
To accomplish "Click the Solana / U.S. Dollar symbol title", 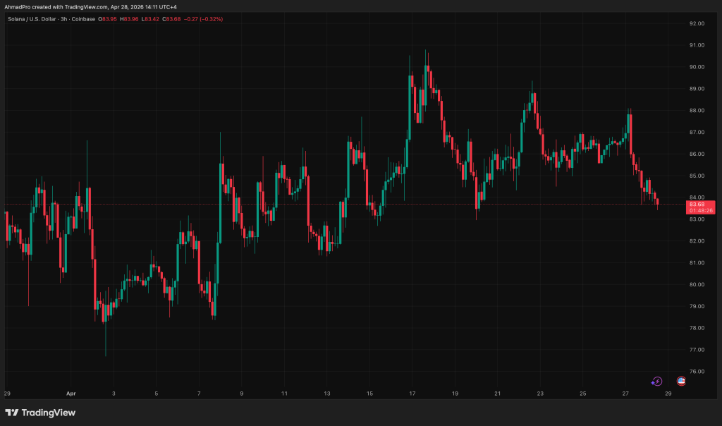I will (x=35, y=19).
